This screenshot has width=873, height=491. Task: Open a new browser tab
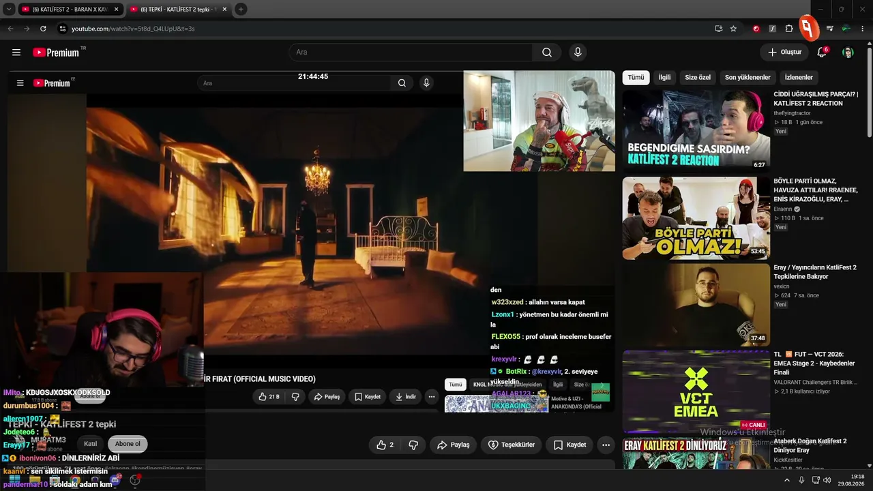coord(241,10)
